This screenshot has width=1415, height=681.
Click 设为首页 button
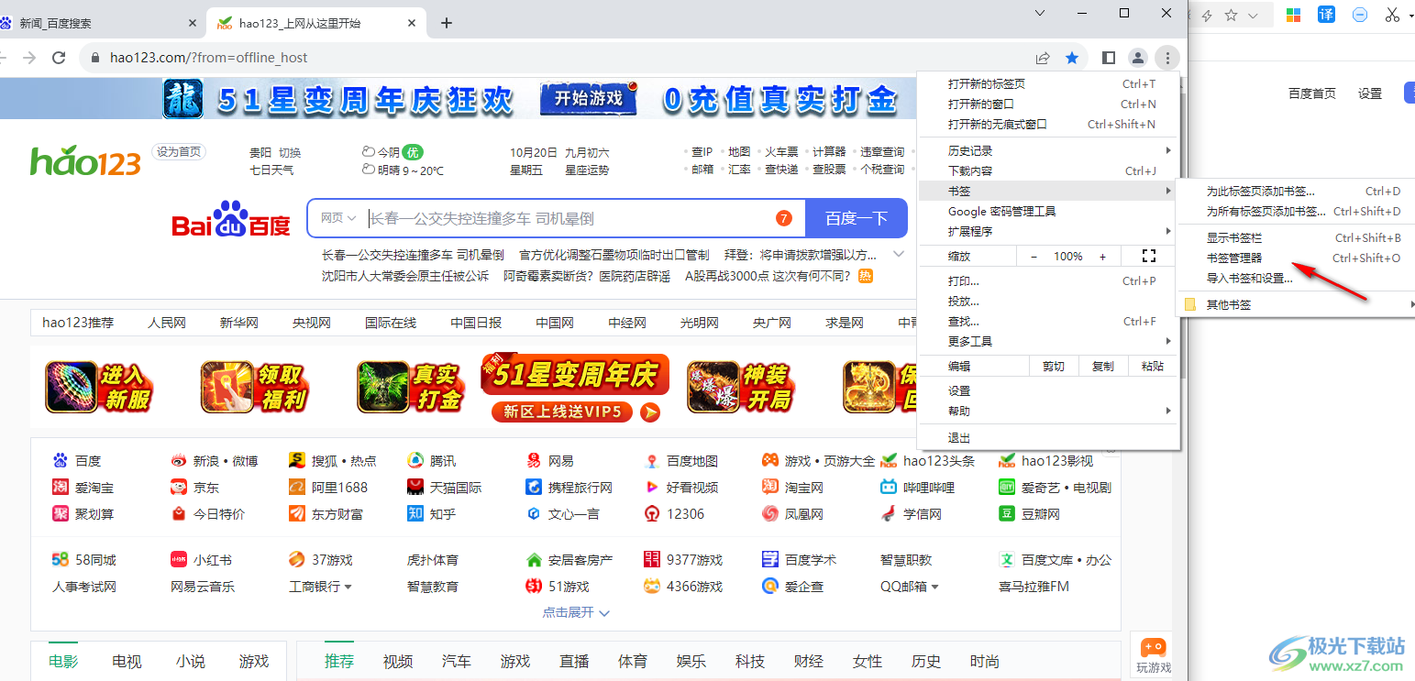pos(179,152)
